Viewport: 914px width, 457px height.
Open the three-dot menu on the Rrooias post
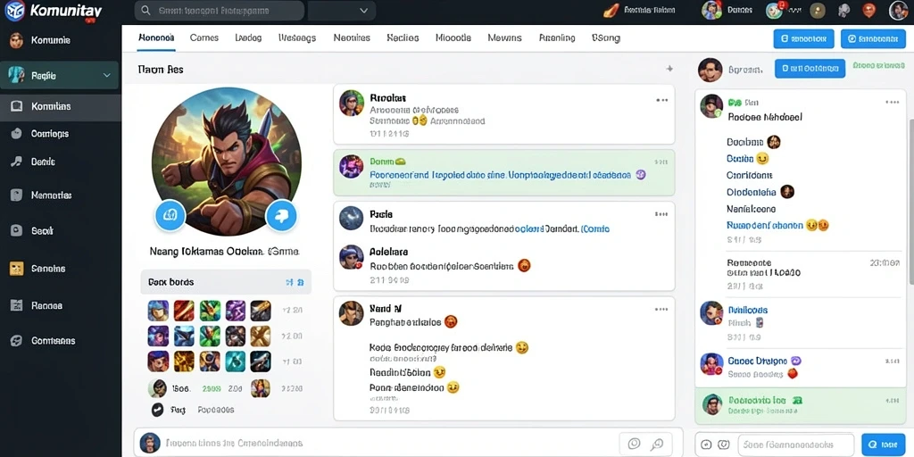point(661,100)
